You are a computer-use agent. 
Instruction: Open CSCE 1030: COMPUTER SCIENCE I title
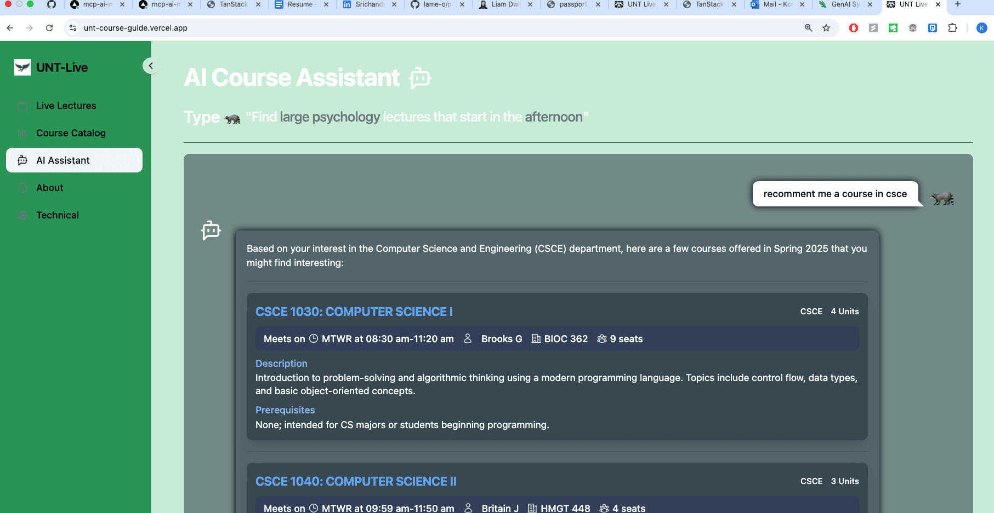click(354, 312)
